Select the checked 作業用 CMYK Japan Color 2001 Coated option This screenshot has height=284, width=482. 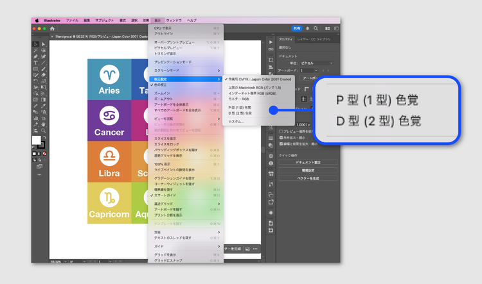[258, 79]
